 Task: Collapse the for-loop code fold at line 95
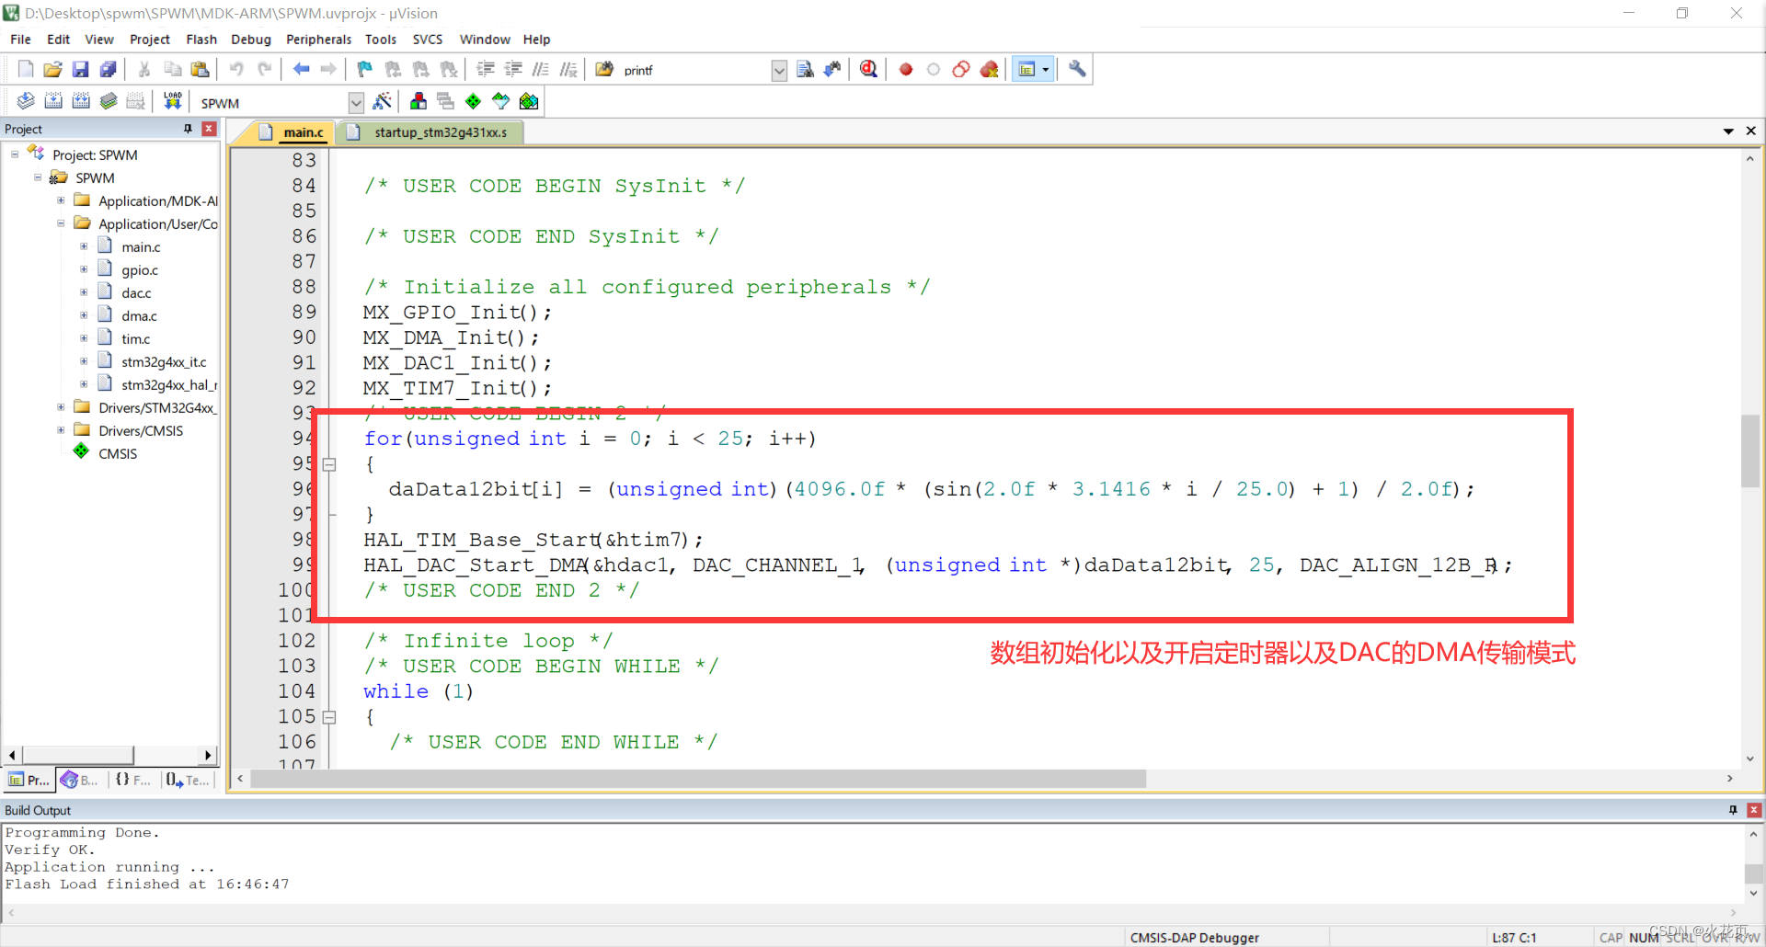[329, 464]
